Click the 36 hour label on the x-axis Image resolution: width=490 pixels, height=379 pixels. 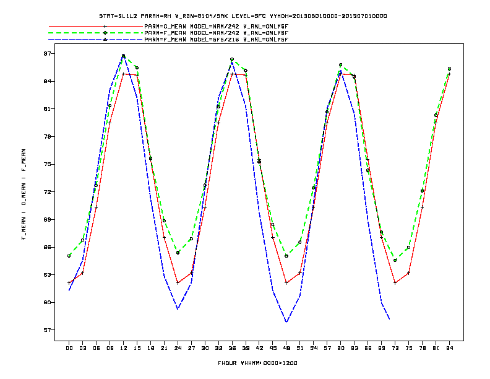coord(232,348)
